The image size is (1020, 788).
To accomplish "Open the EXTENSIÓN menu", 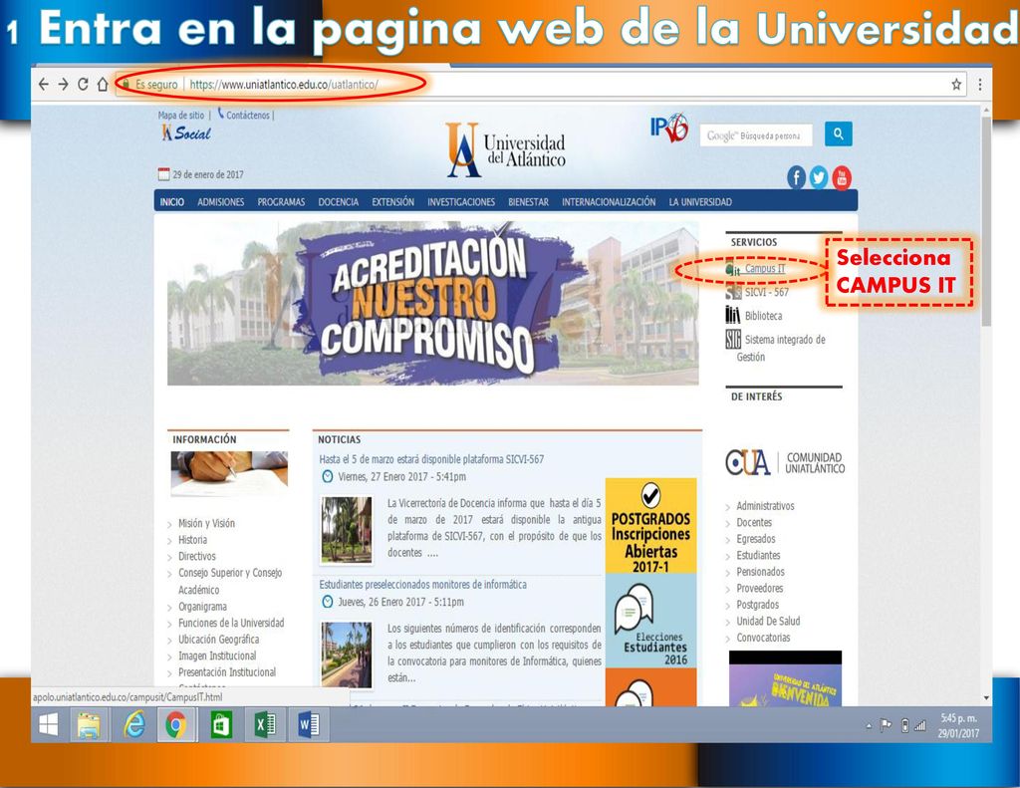I will pyautogui.click(x=392, y=201).
